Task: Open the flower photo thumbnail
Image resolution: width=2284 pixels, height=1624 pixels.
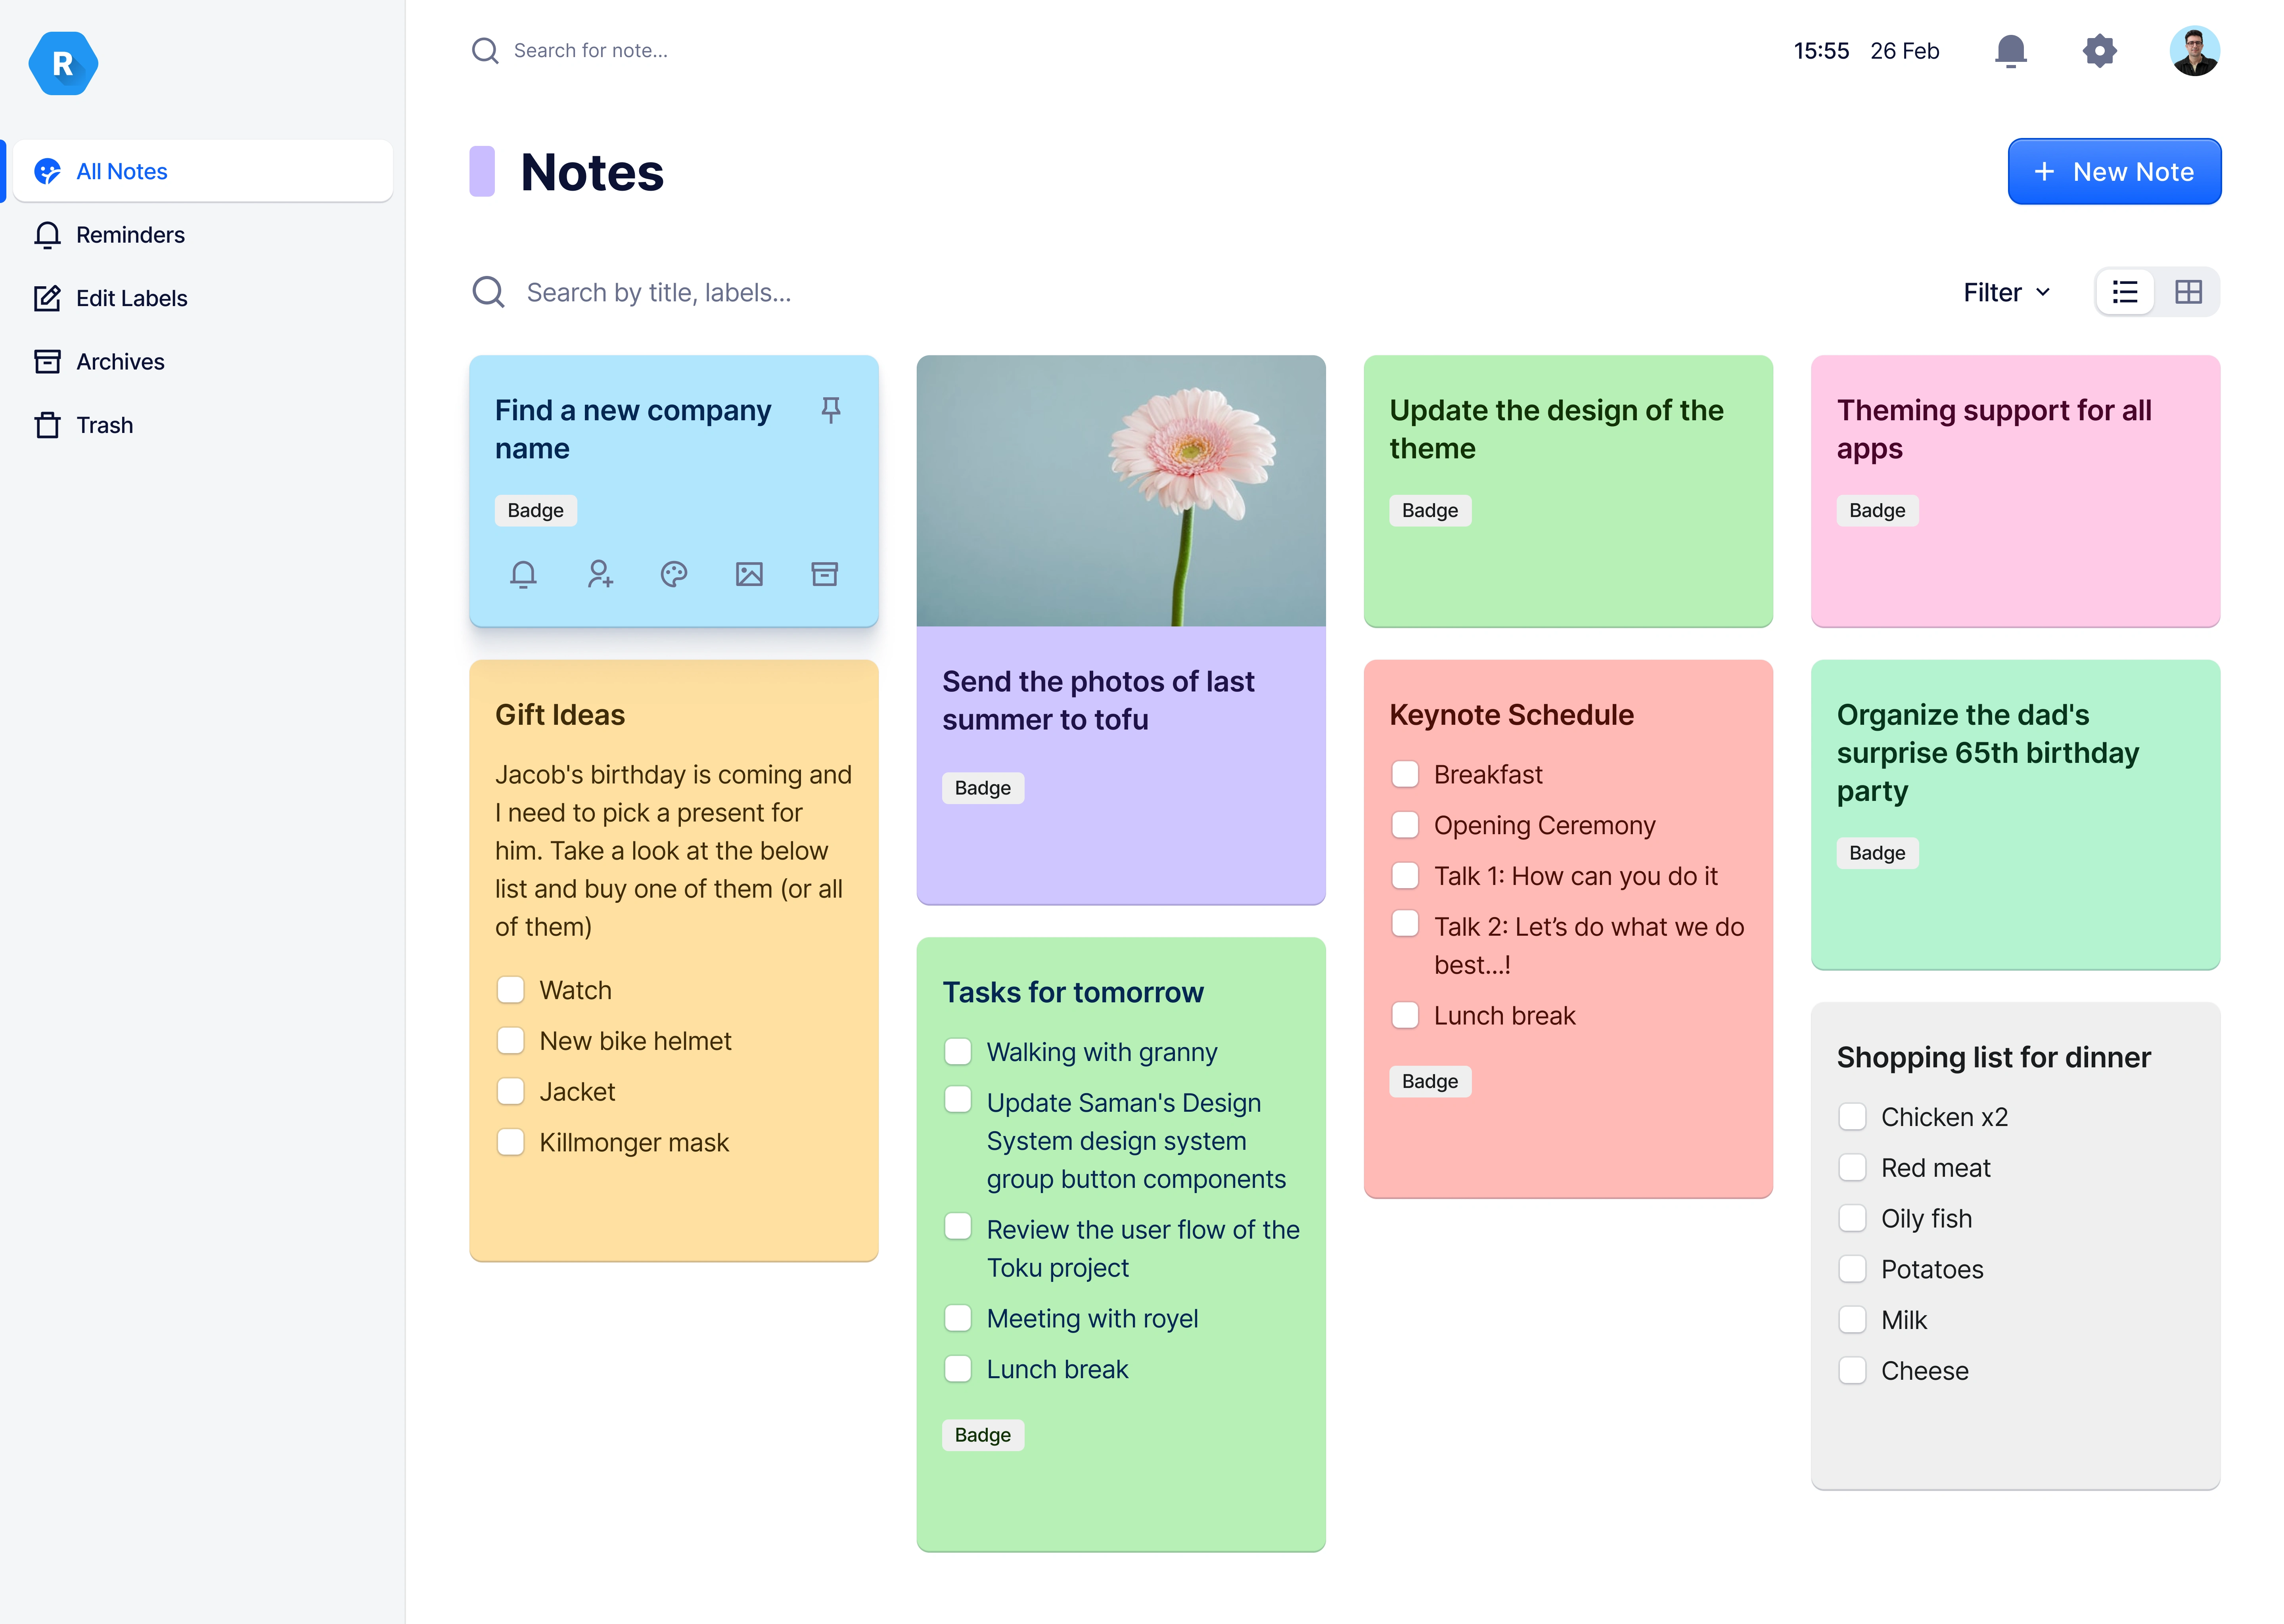Action: coord(1121,491)
